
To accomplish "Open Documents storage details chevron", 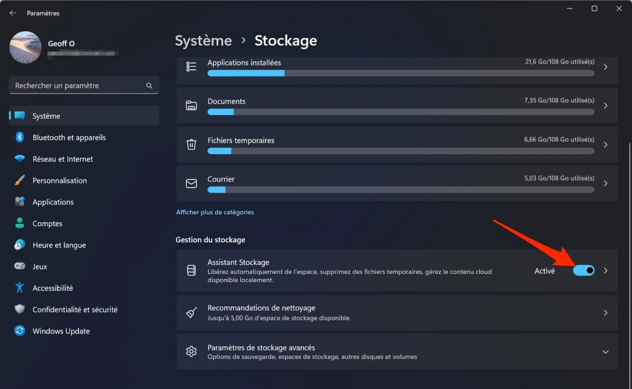I will (x=606, y=106).
